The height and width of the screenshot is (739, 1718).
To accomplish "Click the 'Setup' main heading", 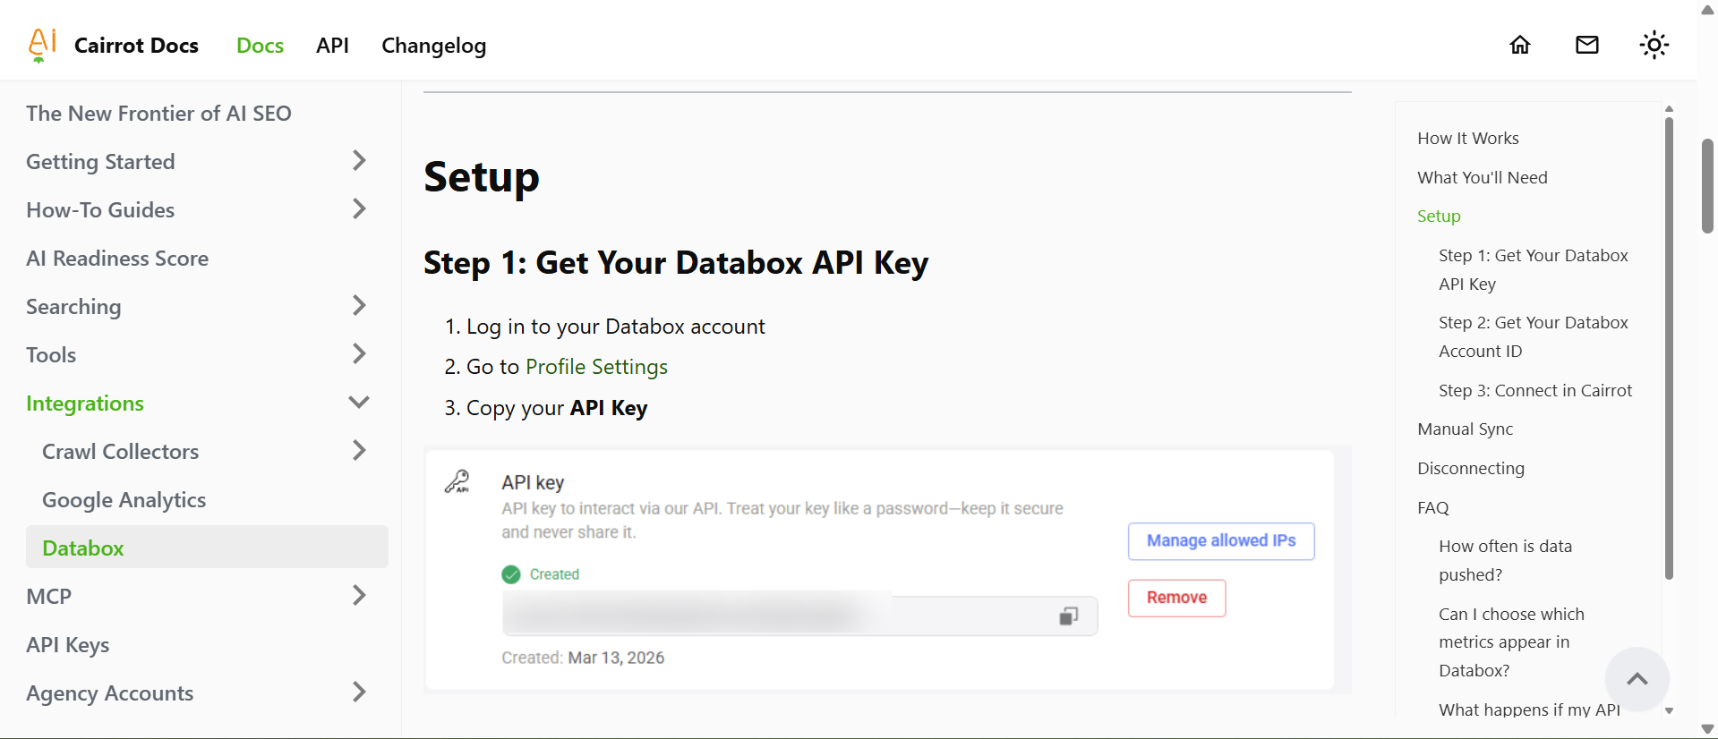I will coord(482,177).
